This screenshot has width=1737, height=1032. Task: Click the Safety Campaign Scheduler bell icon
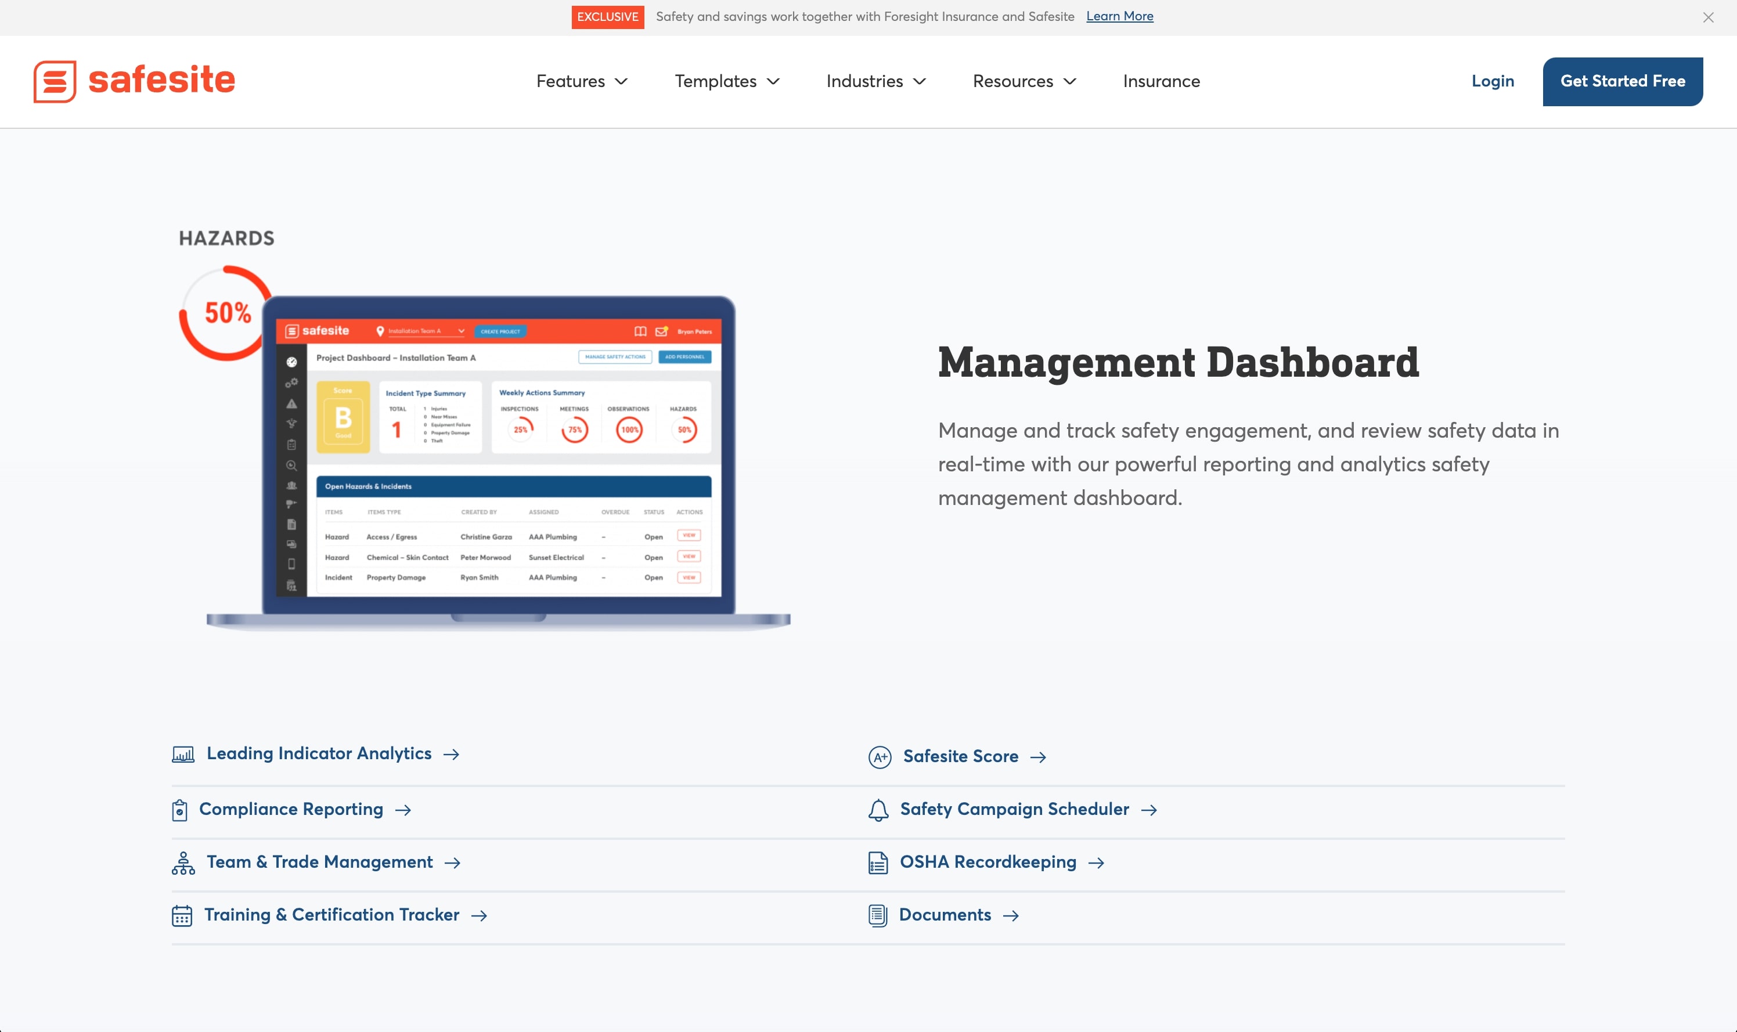878,810
